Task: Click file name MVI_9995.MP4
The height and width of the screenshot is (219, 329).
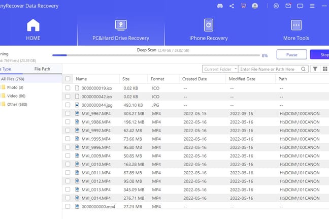Action: click(96, 139)
